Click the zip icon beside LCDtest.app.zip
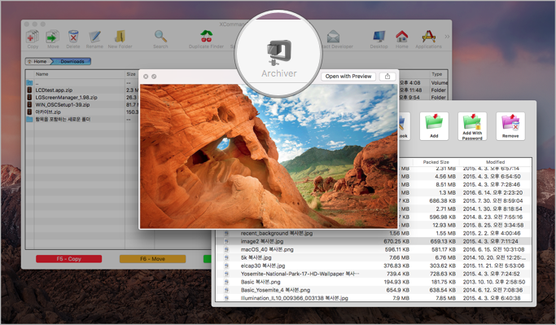The image size is (556, 325). 29,90
